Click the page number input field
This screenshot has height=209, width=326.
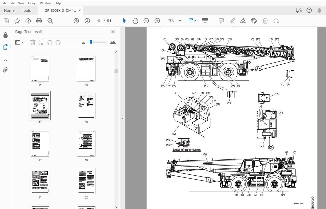(99, 21)
